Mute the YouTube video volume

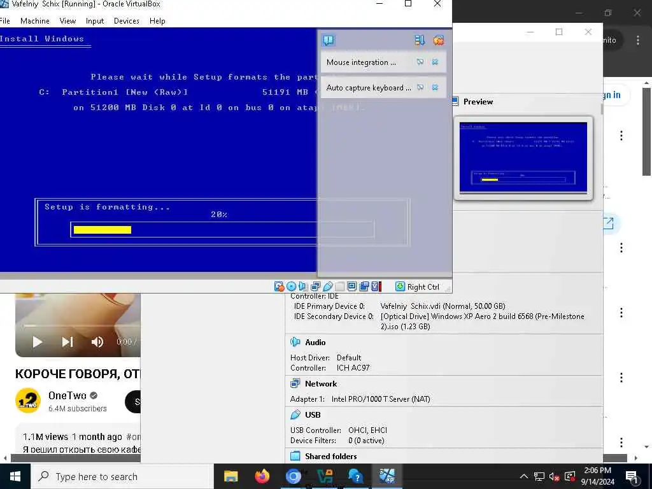[x=97, y=342]
